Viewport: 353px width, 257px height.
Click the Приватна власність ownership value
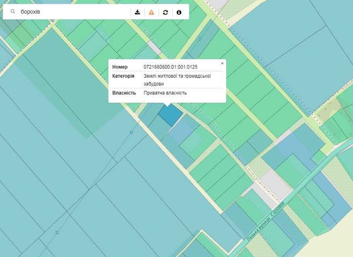pos(165,93)
